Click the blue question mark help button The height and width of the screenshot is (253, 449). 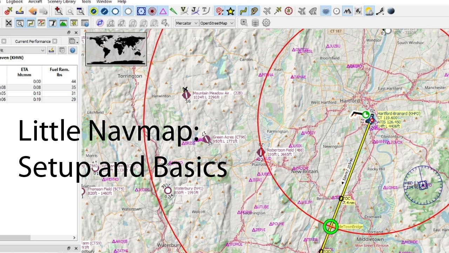[x=73, y=50]
